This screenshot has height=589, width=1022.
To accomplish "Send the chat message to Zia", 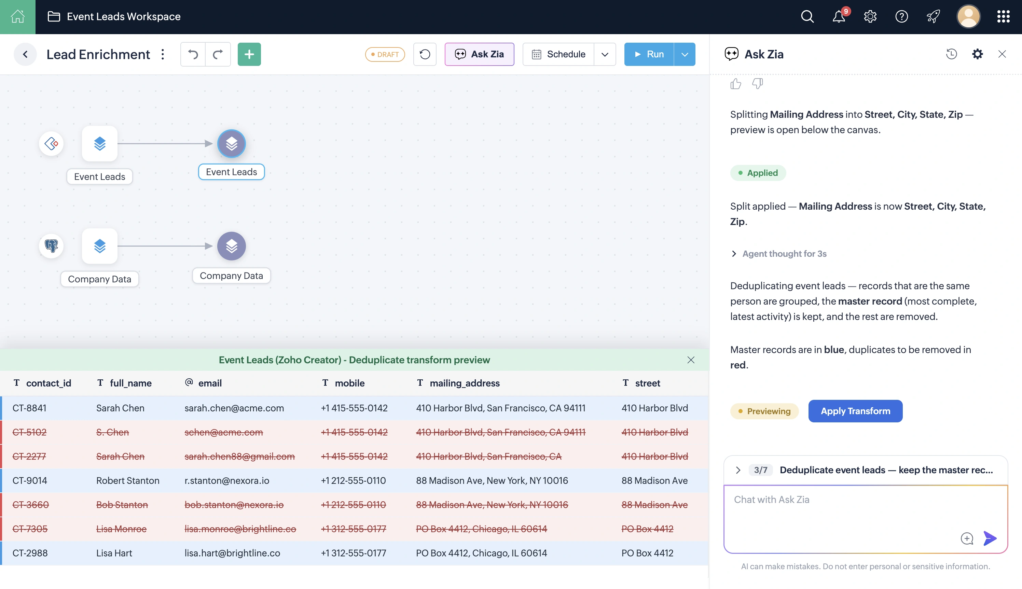I will (x=990, y=538).
